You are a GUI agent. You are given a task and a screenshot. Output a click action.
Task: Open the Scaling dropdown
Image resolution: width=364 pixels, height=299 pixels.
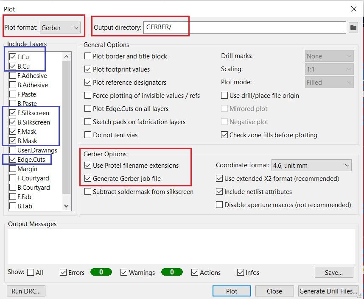pos(329,69)
